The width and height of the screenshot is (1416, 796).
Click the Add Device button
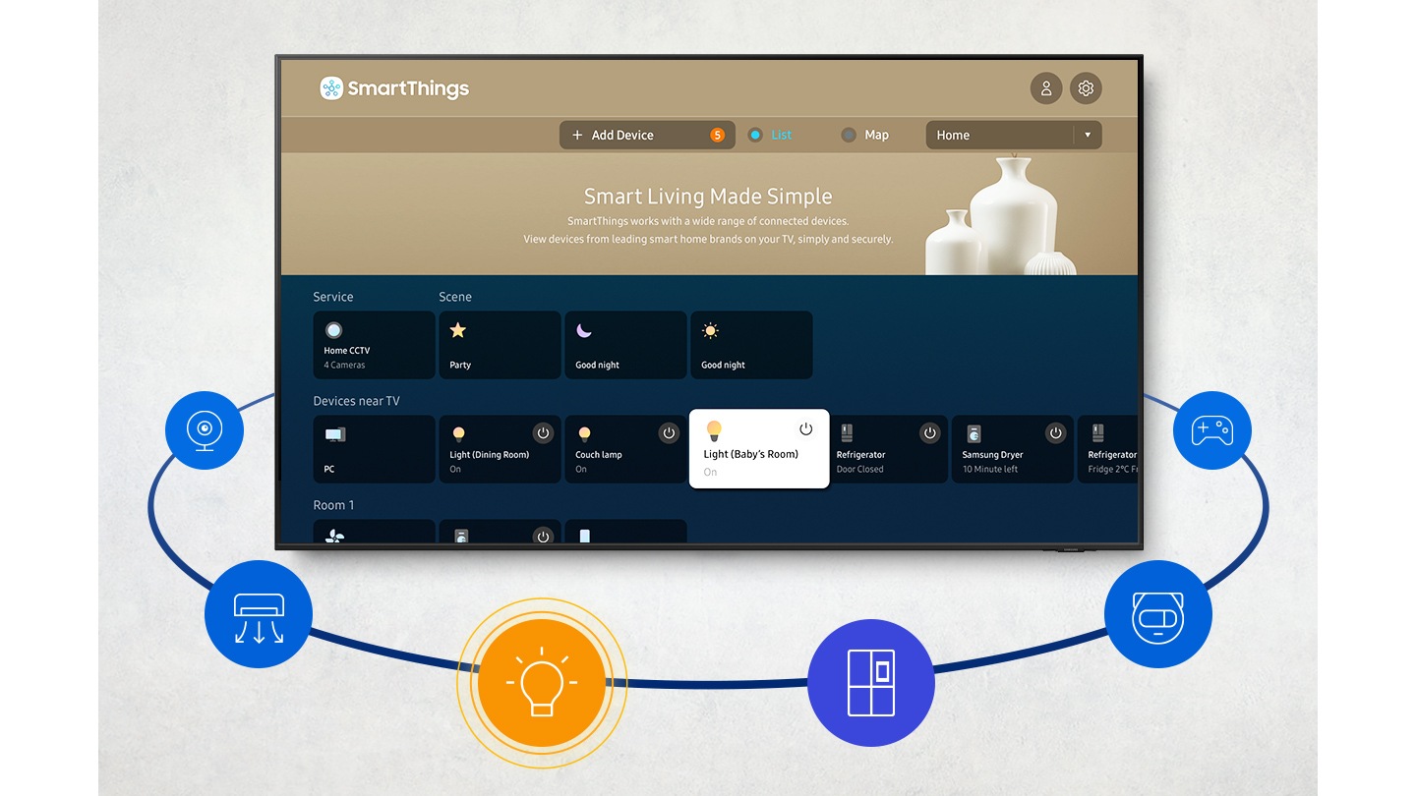(x=648, y=135)
